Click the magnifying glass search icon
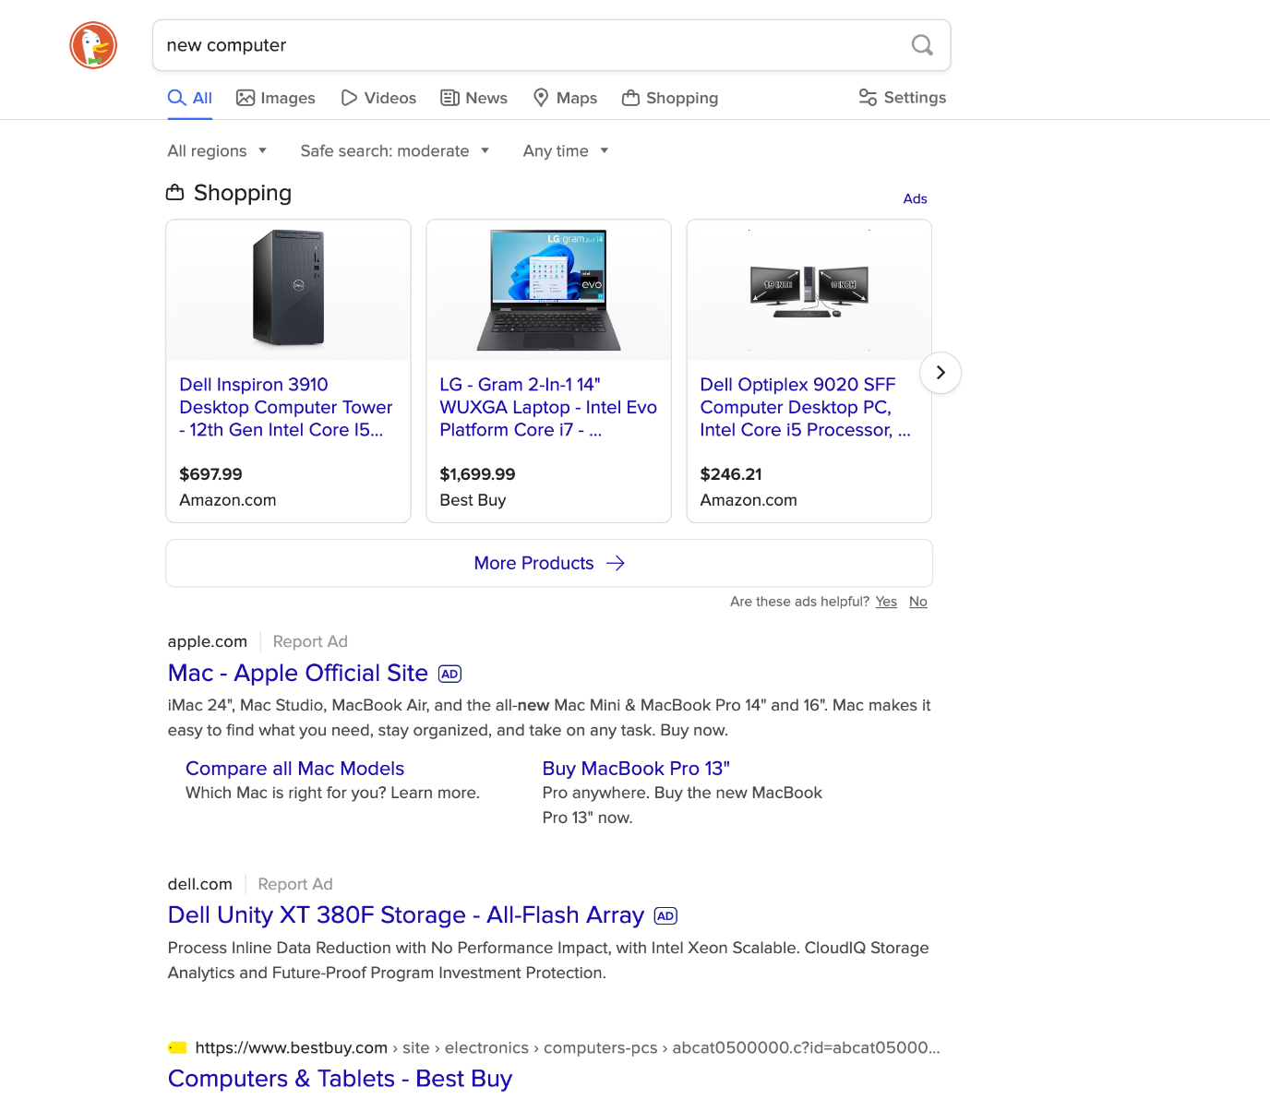The image size is (1270, 1099). 921,45
